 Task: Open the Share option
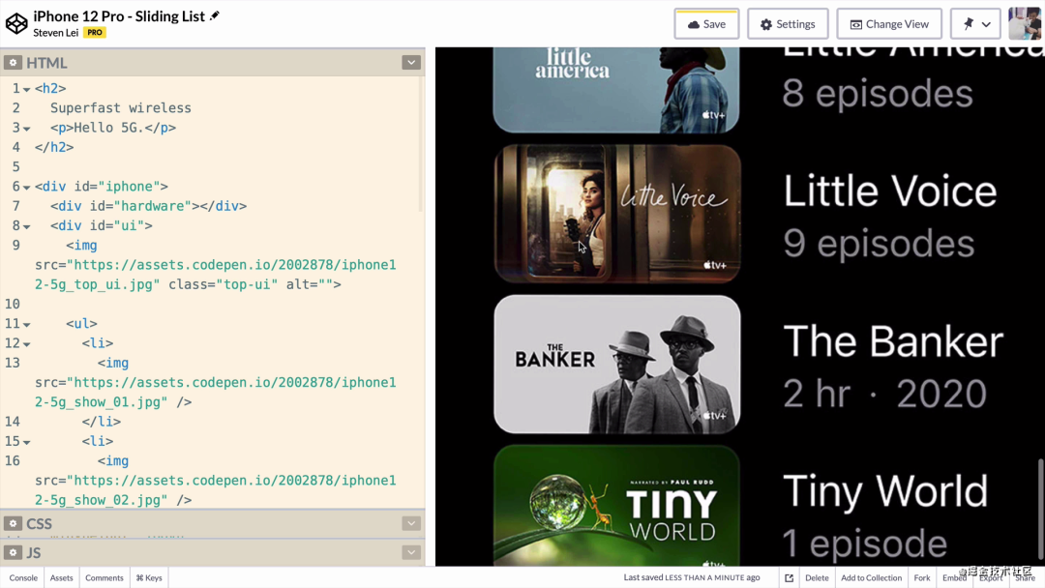(1025, 578)
